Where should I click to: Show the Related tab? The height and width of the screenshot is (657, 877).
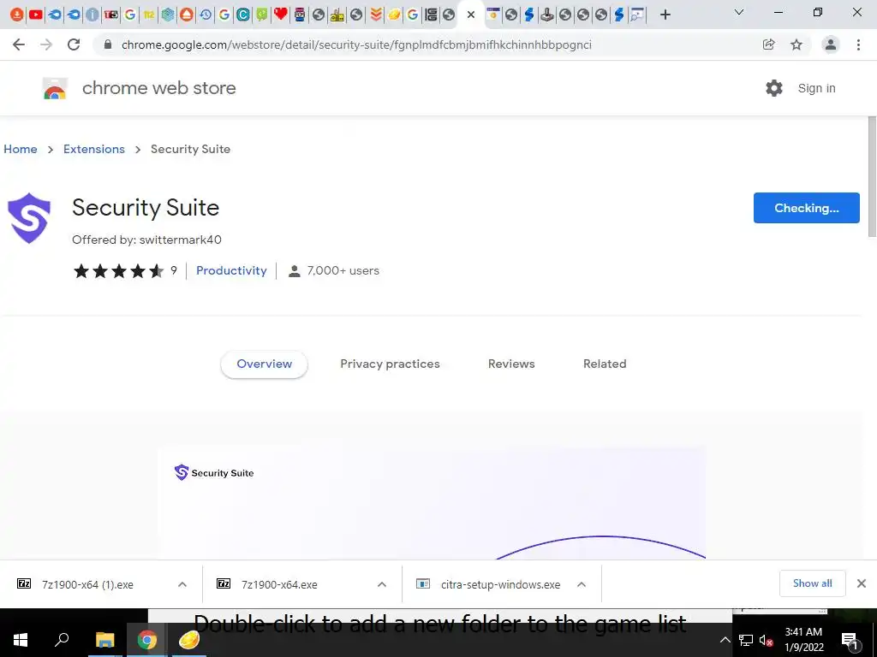pyautogui.click(x=605, y=364)
